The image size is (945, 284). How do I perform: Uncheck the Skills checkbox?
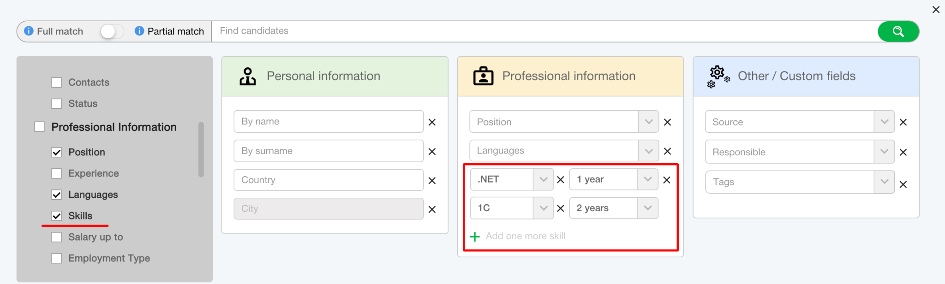[57, 216]
